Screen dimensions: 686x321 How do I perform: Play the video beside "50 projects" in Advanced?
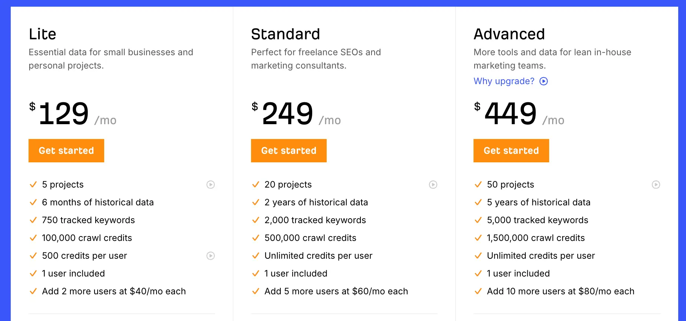[x=656, y=184]
